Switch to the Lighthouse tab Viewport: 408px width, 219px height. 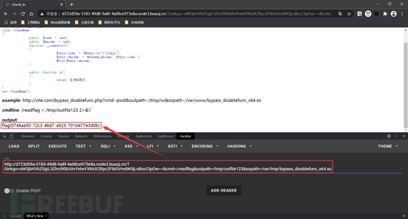(166, 136)
